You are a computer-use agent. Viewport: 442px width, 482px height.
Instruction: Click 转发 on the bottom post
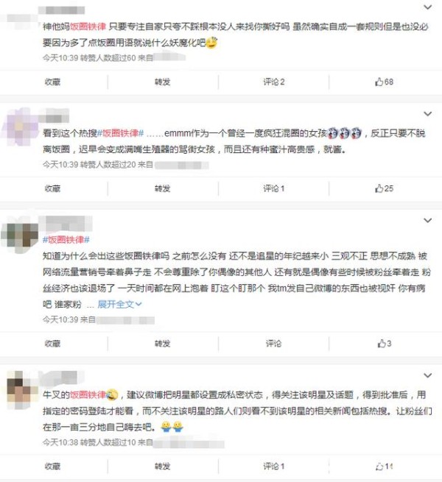(163, 467)
